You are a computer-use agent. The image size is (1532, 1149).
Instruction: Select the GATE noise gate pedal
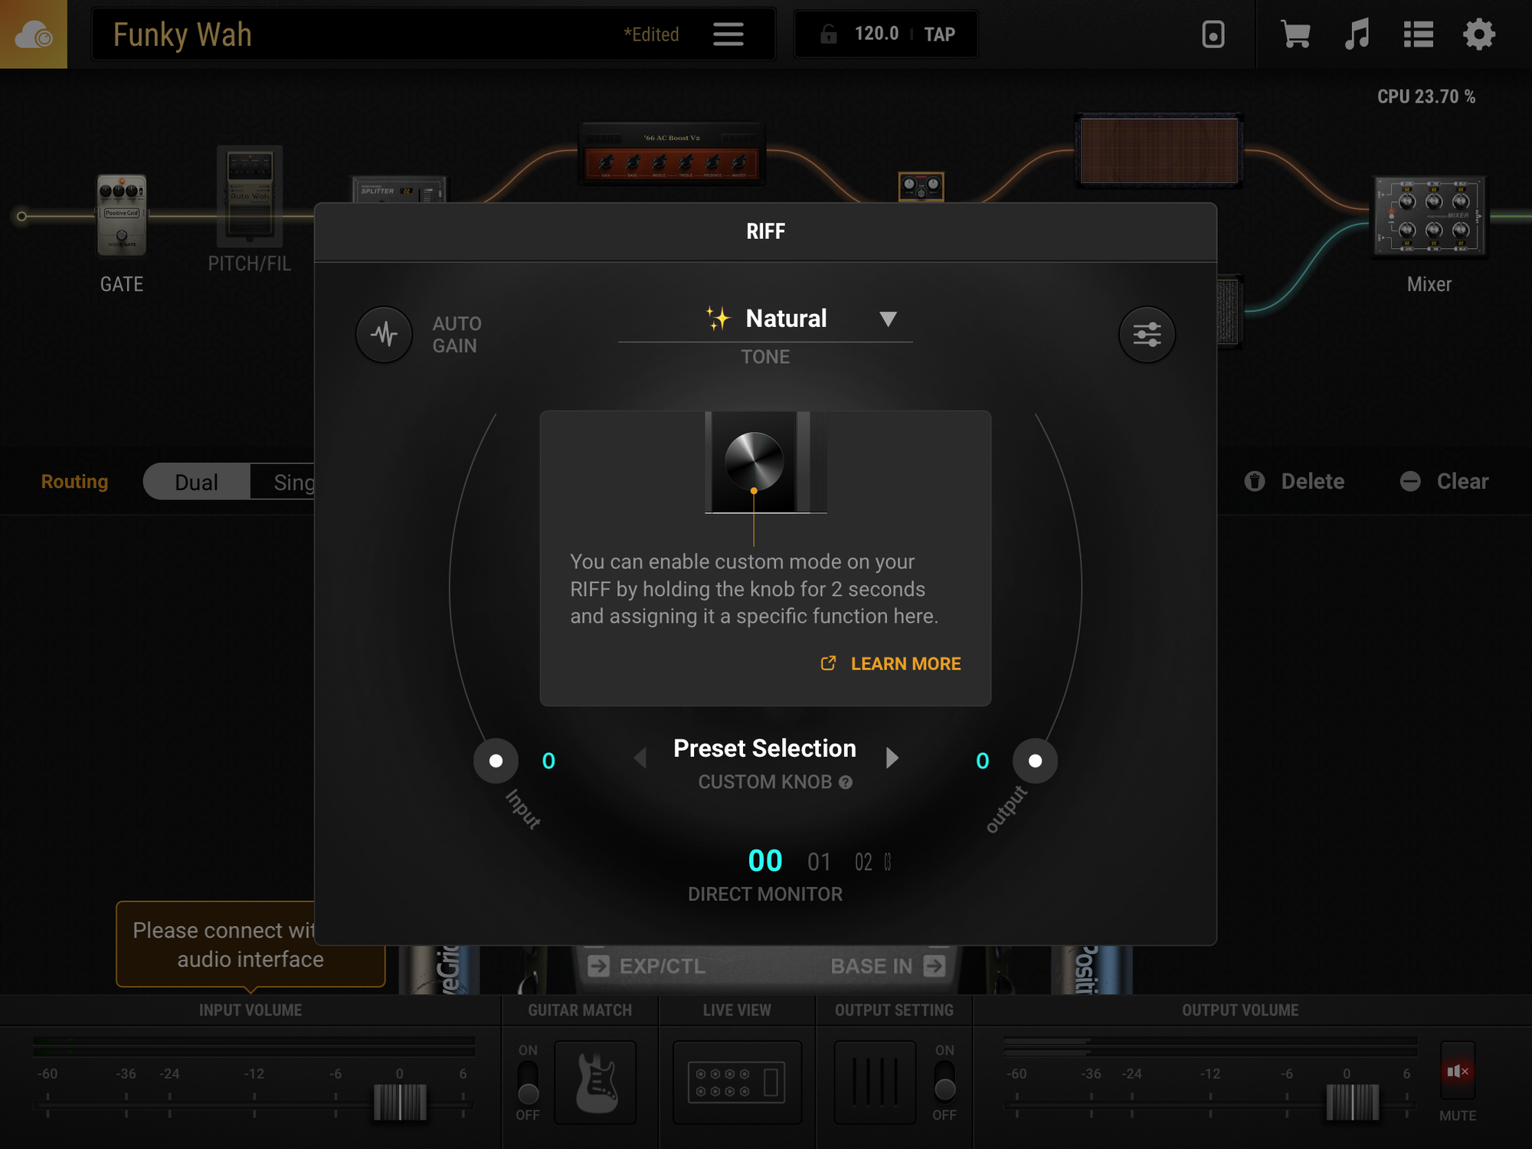pyautogui.click(x=122, y=216)
